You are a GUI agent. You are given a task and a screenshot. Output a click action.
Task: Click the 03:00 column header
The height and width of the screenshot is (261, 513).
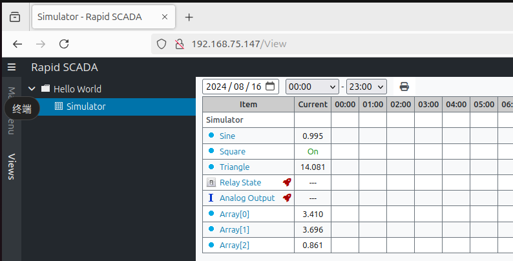(428, 104)
